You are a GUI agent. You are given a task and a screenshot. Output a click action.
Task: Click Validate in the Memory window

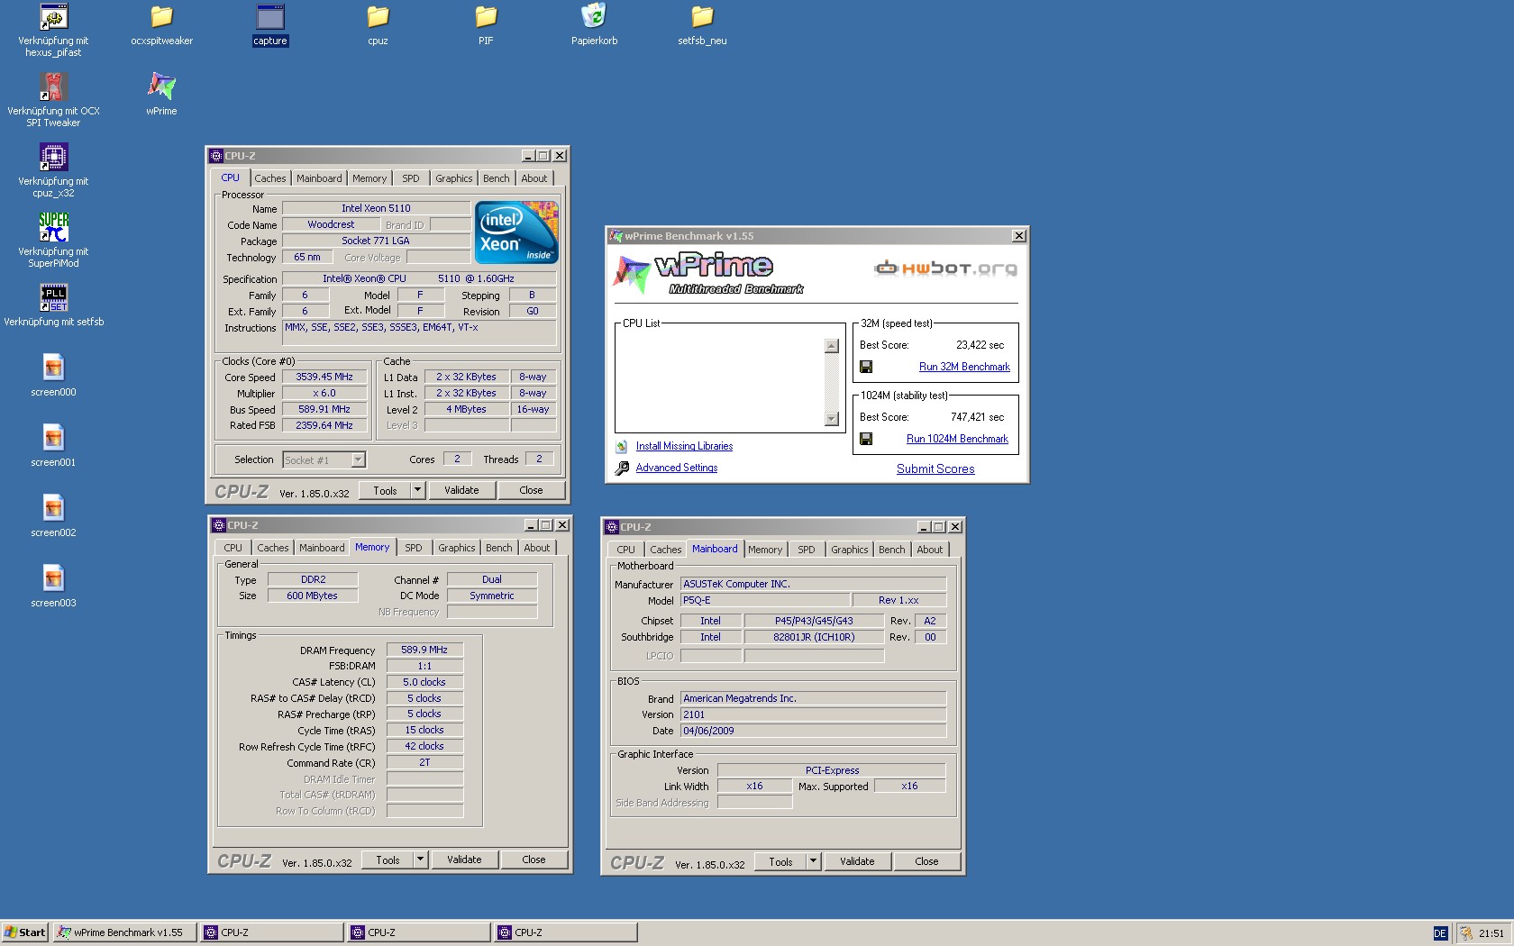click(x=464, y=860)
